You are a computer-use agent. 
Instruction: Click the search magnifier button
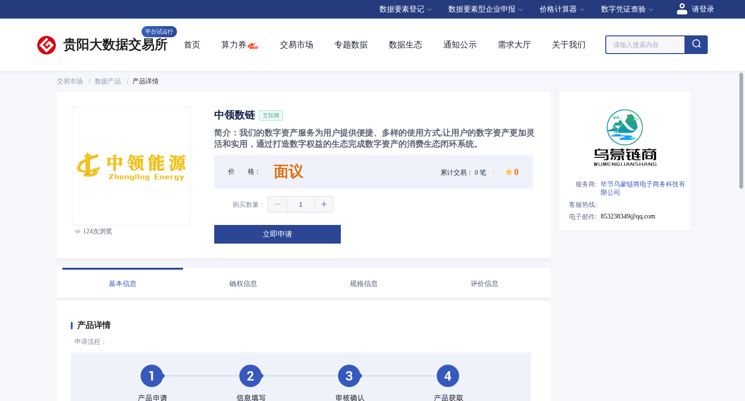click(x=696, y=45)
